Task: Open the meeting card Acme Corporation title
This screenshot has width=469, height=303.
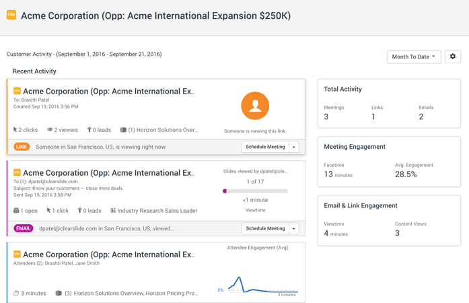Action: (x=108, y=255)
